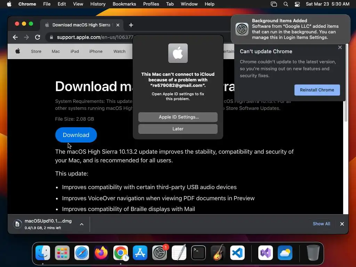Viewport: 356px width, 267px height.
Task: Click Show All in the downloads bar
Action: pyautogui.click(x=321, y=224)
